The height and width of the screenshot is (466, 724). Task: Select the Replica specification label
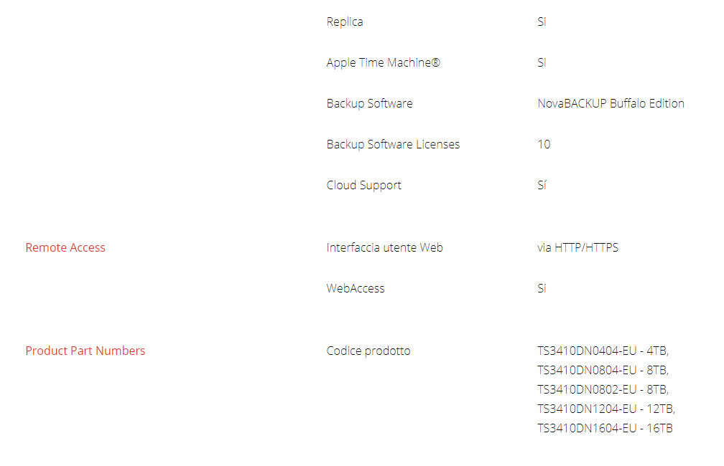point(345,22)
